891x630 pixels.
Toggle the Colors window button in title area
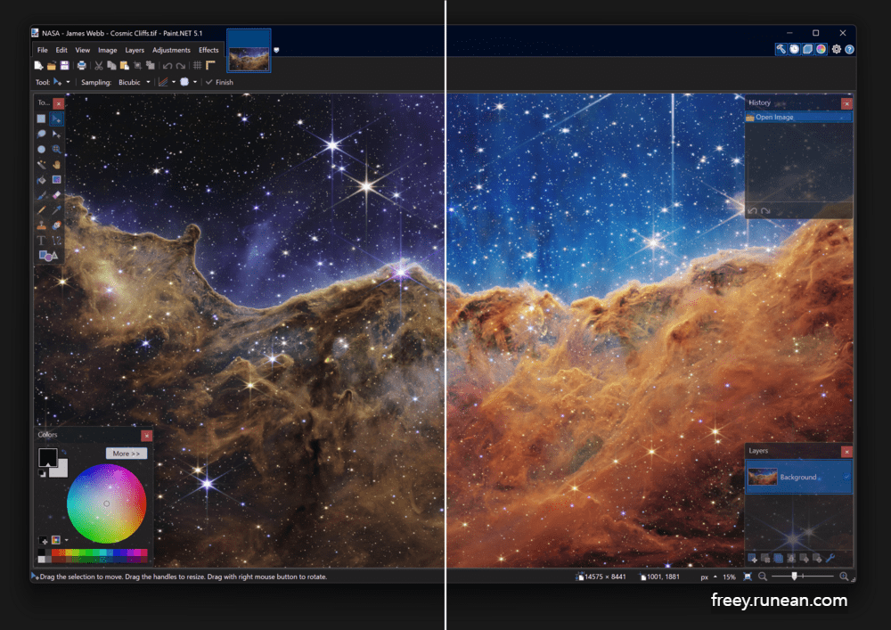point(822,49)
